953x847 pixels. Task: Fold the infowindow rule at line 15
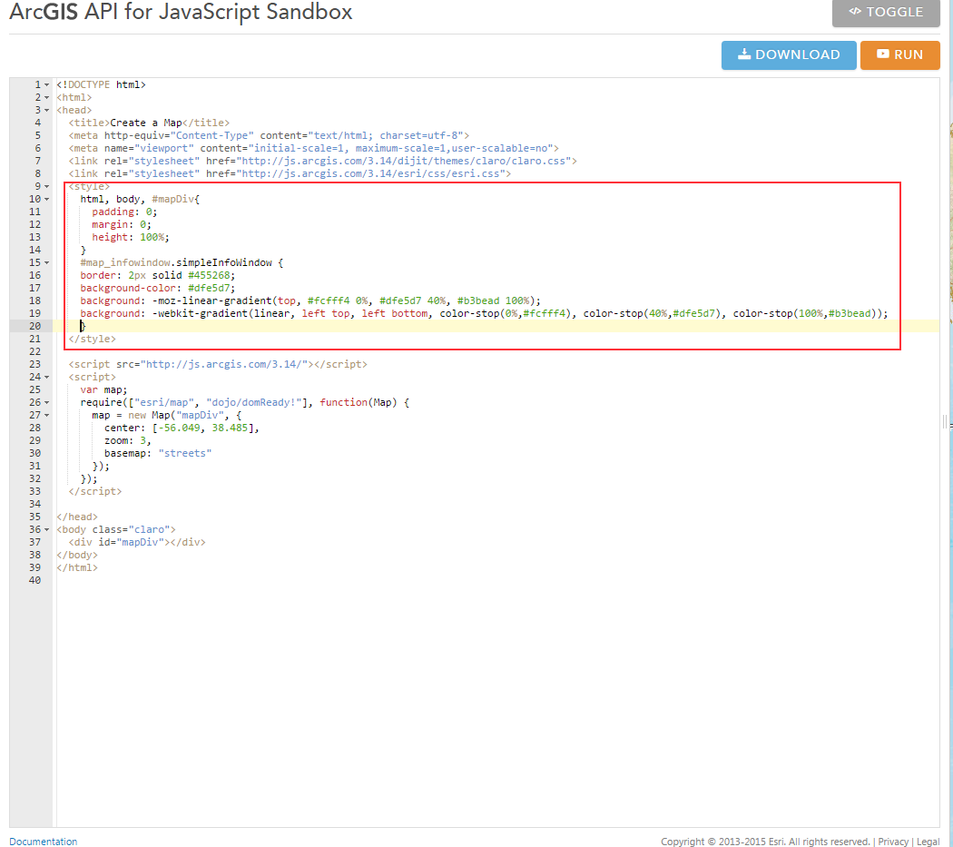pos(47,263)
